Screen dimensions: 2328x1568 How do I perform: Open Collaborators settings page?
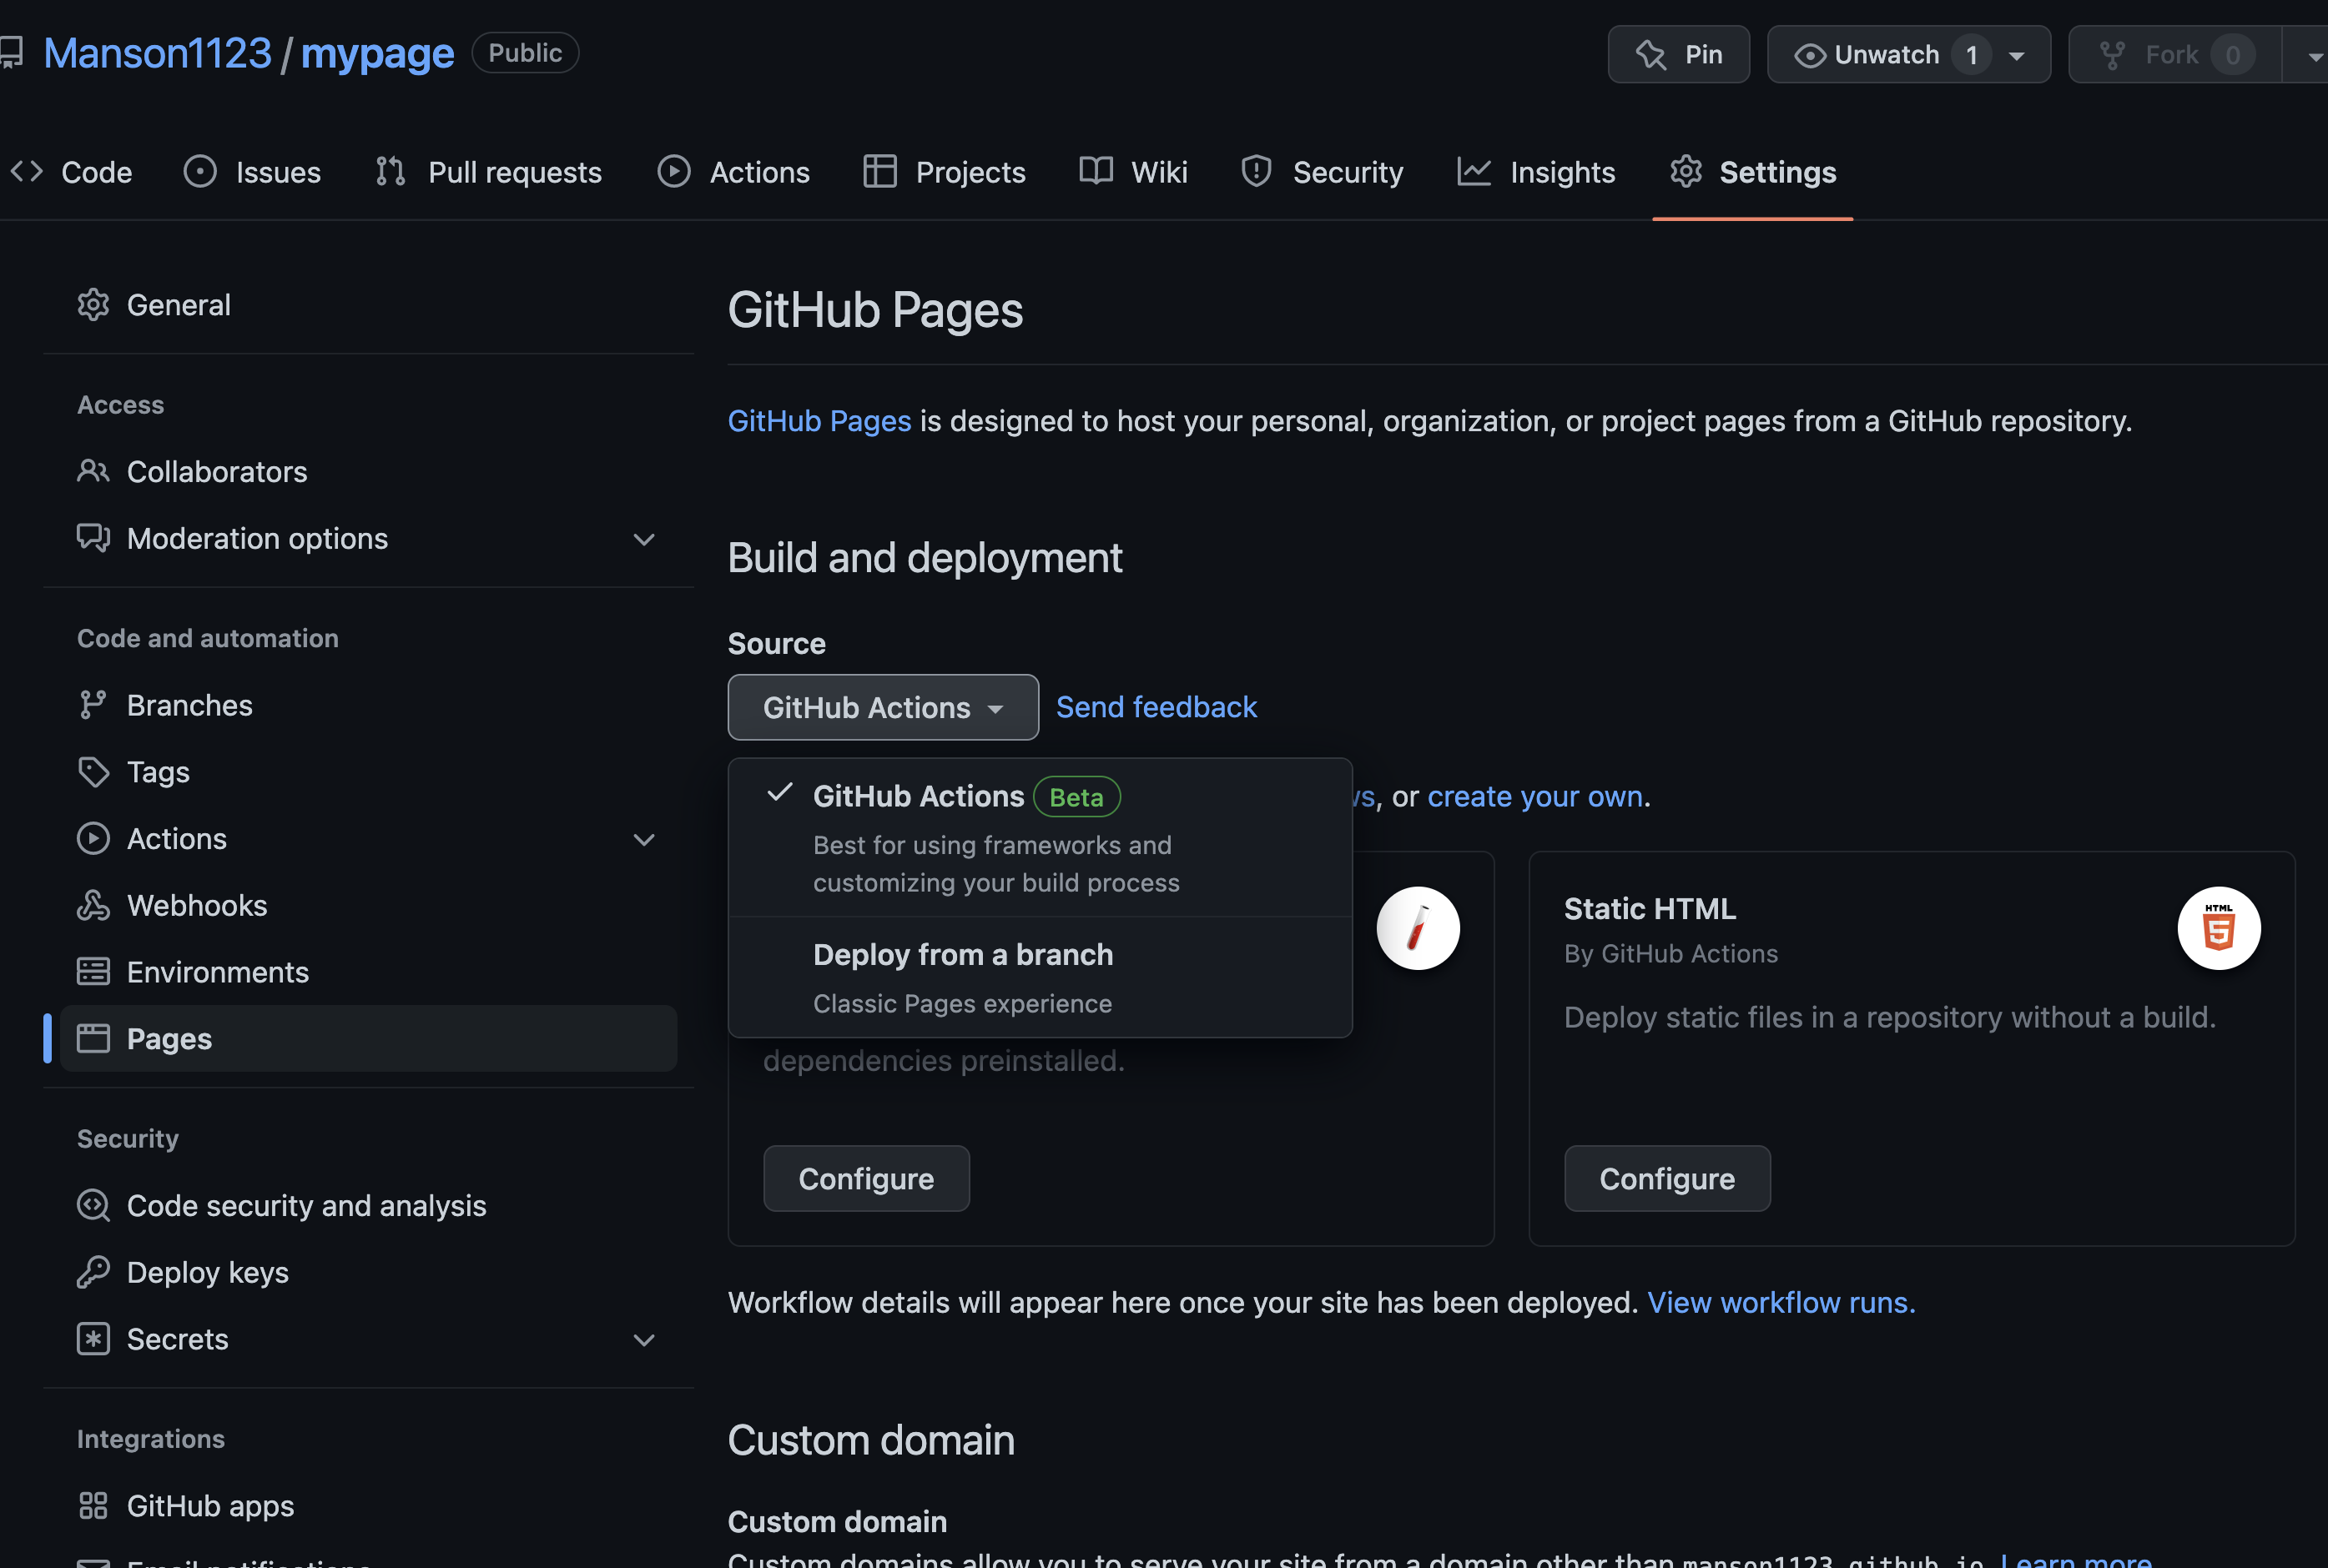pyautogui.click(x=369, y=472)
